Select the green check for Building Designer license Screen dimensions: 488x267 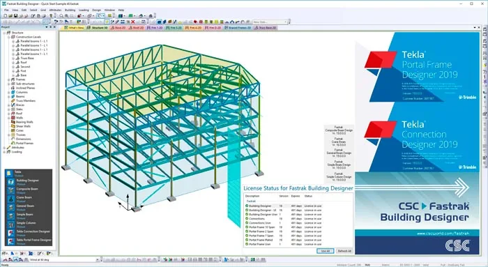tap(247, 206)
